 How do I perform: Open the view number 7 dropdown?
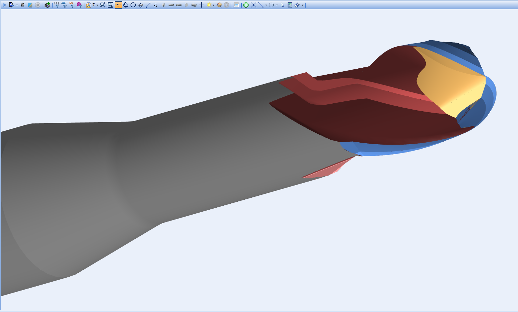coord(97,5)
